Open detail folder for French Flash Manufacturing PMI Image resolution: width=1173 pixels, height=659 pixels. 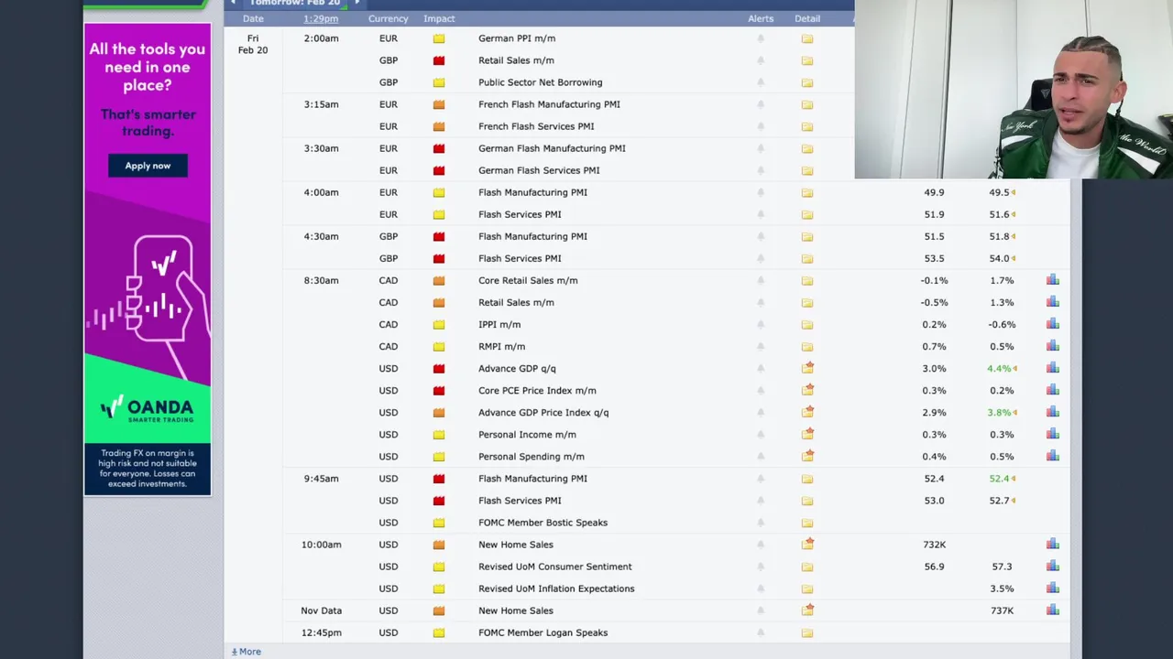click(x=807, y=104)
